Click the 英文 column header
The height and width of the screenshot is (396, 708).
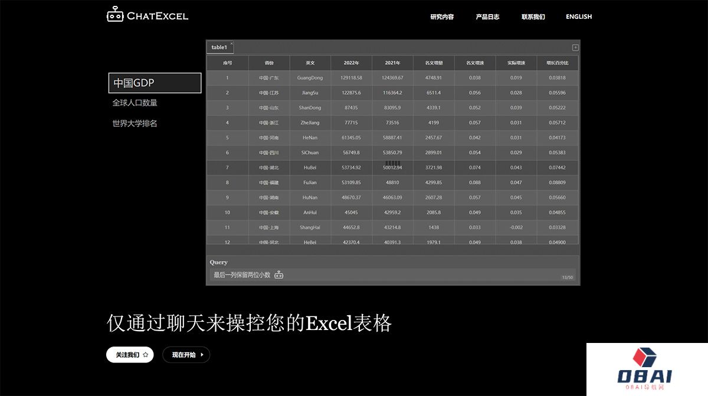(x=310, y=62)
